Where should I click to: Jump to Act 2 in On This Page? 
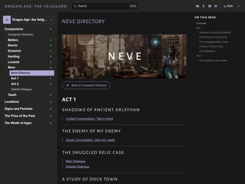pyautogui.click(x=199, y=56)
